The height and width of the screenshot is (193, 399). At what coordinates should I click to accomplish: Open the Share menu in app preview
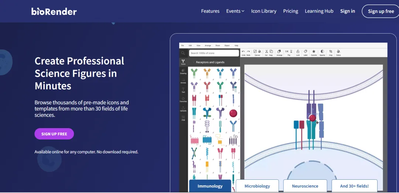point(218,45)
